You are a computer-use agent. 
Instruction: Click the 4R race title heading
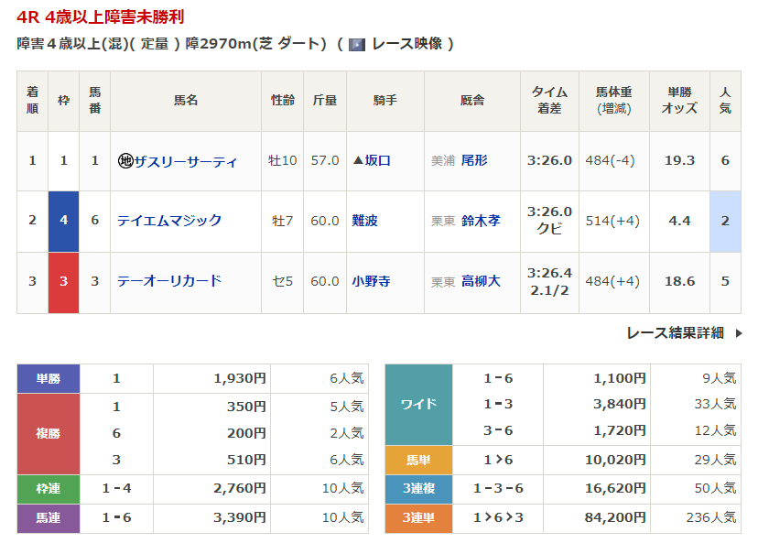[x=105, y=17]
